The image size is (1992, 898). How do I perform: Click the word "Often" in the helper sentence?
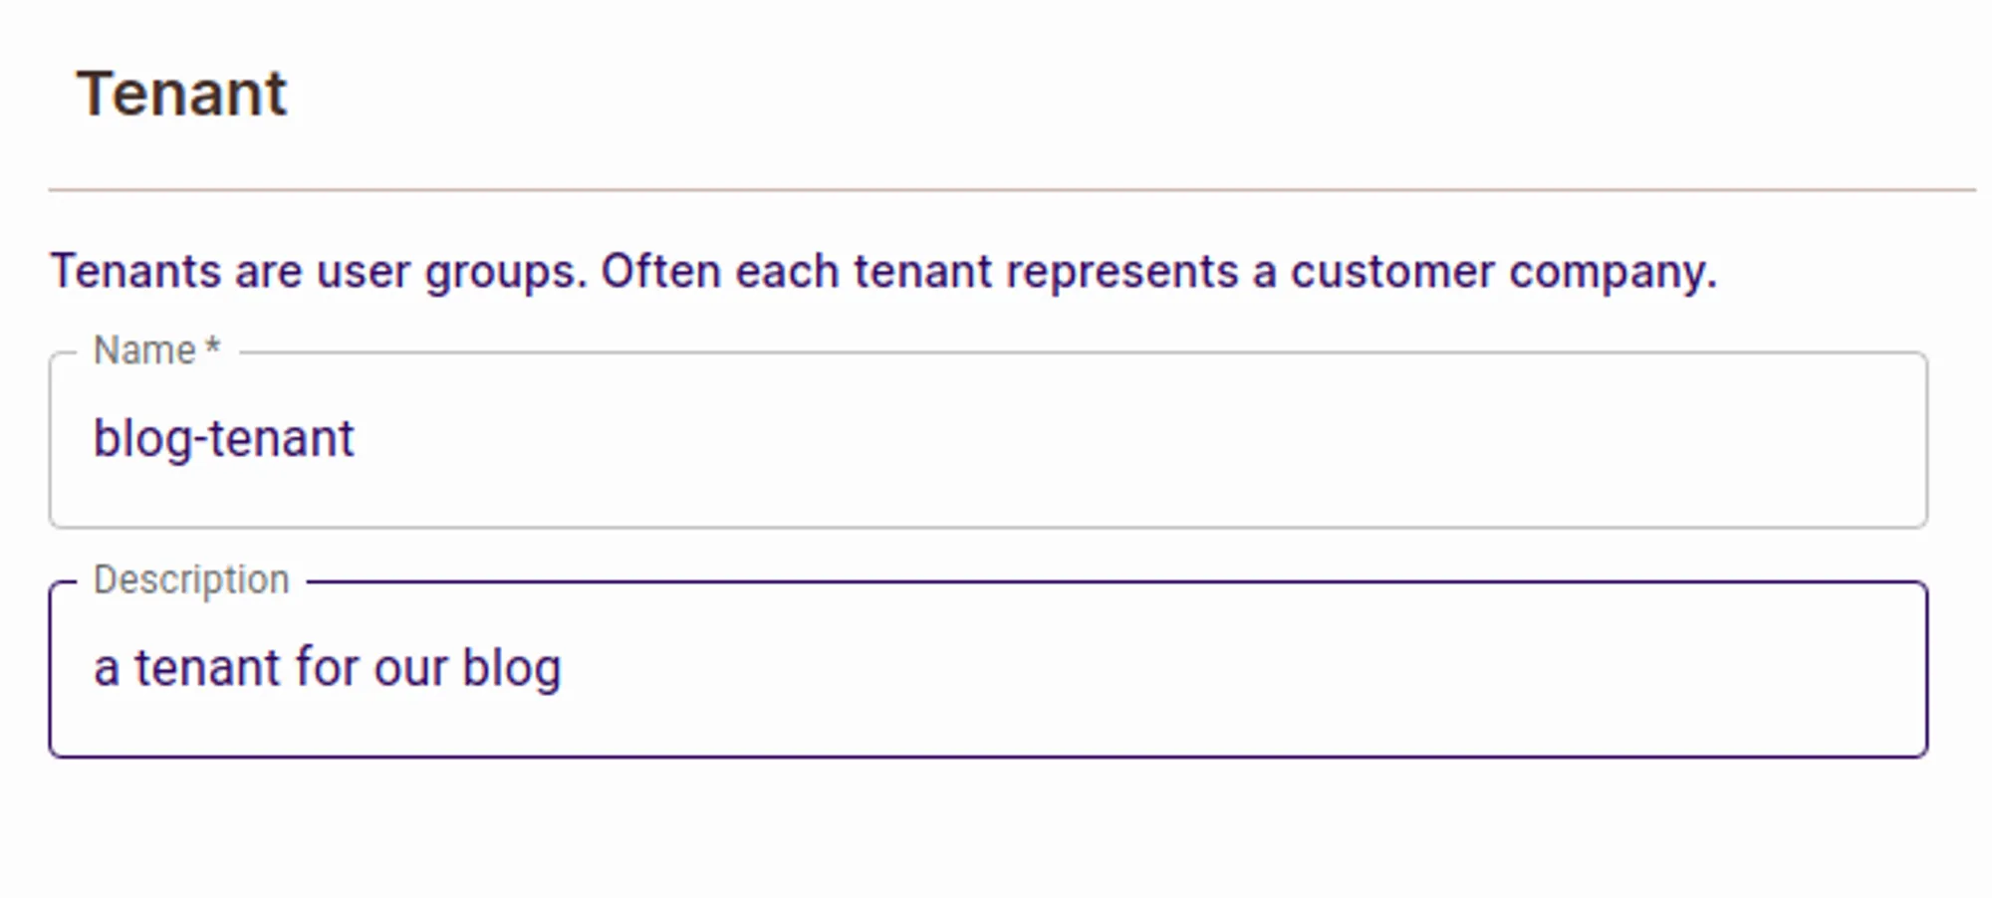(660, 272)
